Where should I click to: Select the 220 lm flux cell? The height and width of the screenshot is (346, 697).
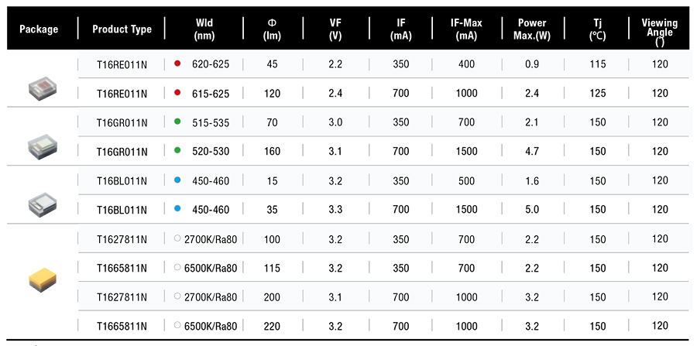(x=272, y=326)
